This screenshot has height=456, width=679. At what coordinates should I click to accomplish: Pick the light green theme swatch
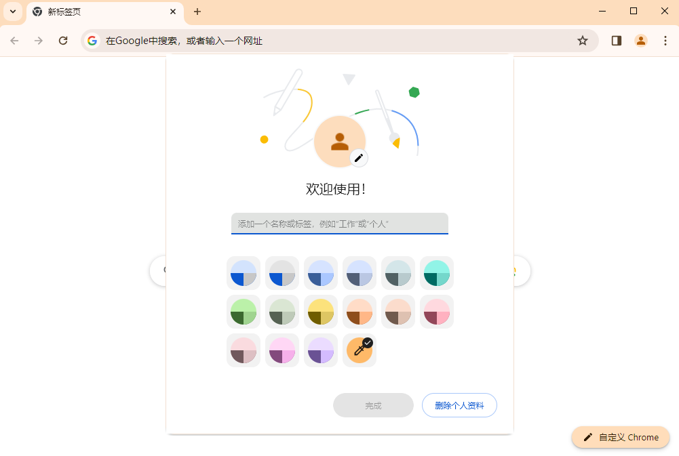[x=244, y=312]
